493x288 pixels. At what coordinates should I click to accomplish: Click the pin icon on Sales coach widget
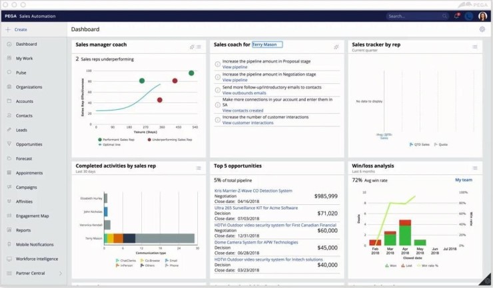point(336,47)
